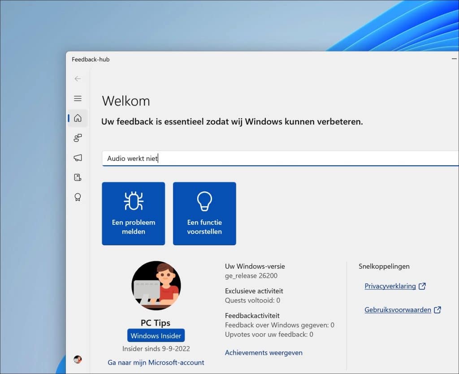The width and height of the screenshot is (459, 374).
Task: Click the 'Een probleem melden' tile
Action: 133,213
